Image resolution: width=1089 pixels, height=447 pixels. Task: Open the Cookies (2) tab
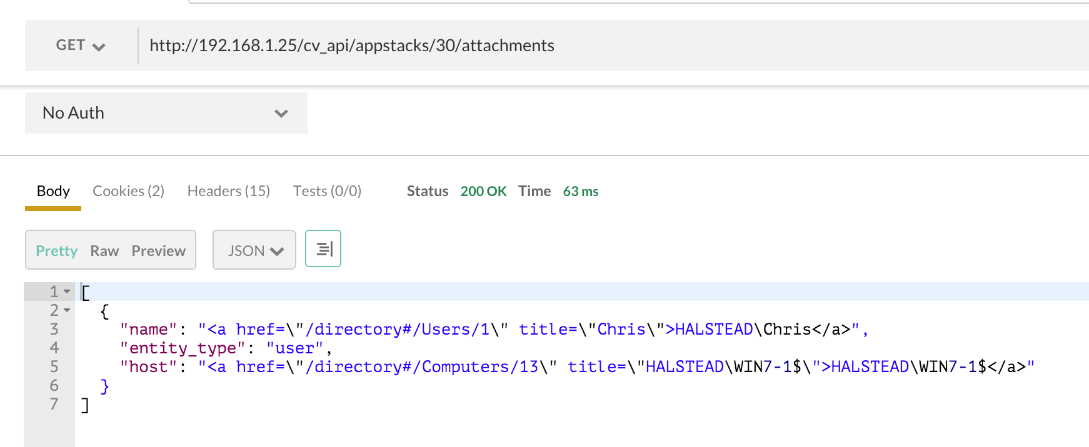pos(128,191)
